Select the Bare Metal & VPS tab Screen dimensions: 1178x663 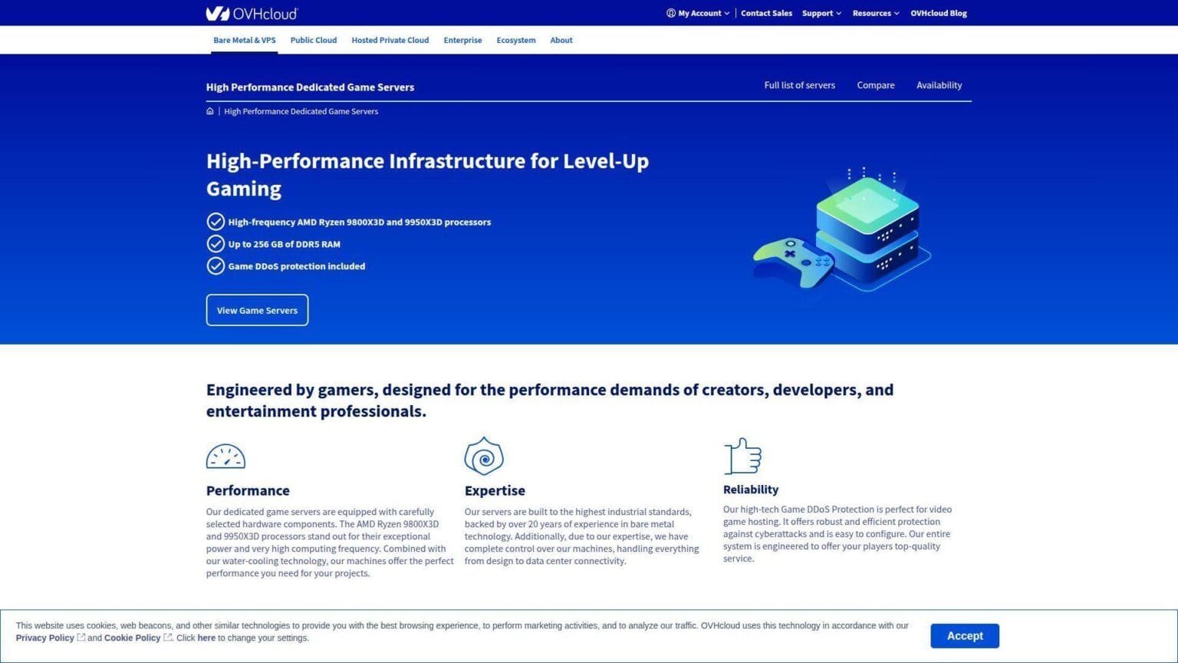[245, 40]
